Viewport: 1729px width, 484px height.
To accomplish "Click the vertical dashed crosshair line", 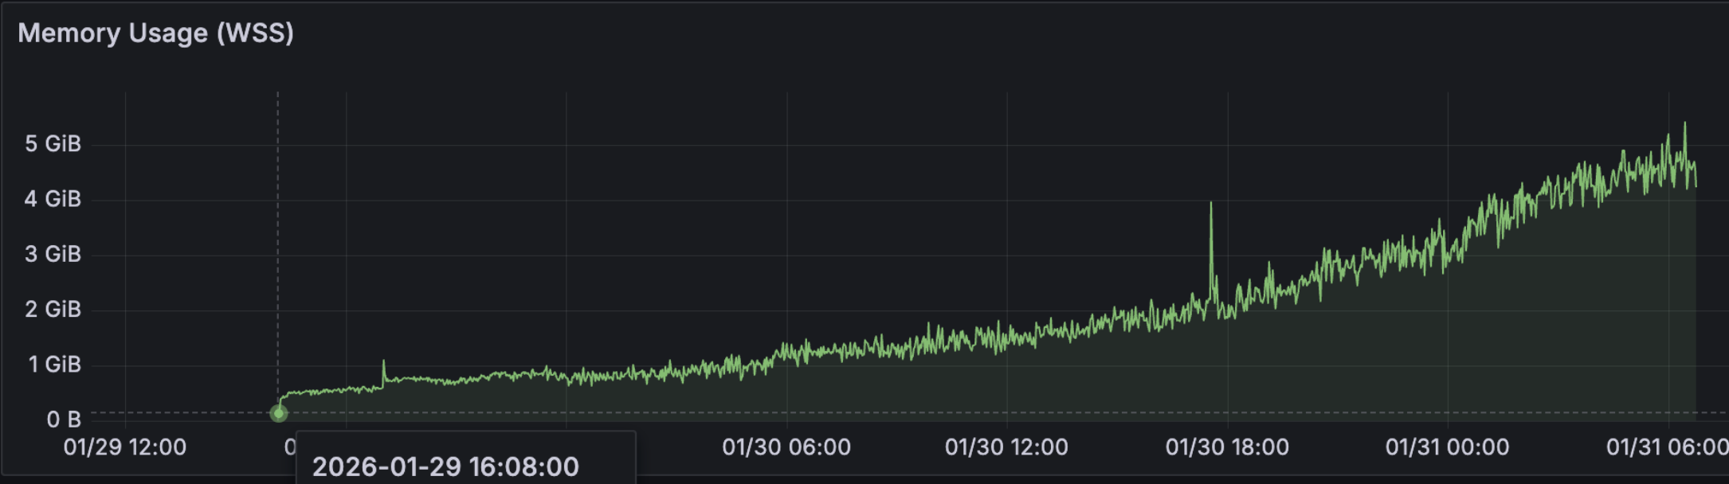I will [278, 239].
